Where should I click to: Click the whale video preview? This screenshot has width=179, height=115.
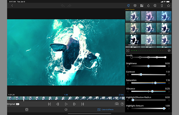(x=66, y=52)
